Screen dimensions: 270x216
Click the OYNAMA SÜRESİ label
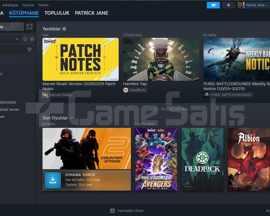pyautogui.click(x=80, y=175)
